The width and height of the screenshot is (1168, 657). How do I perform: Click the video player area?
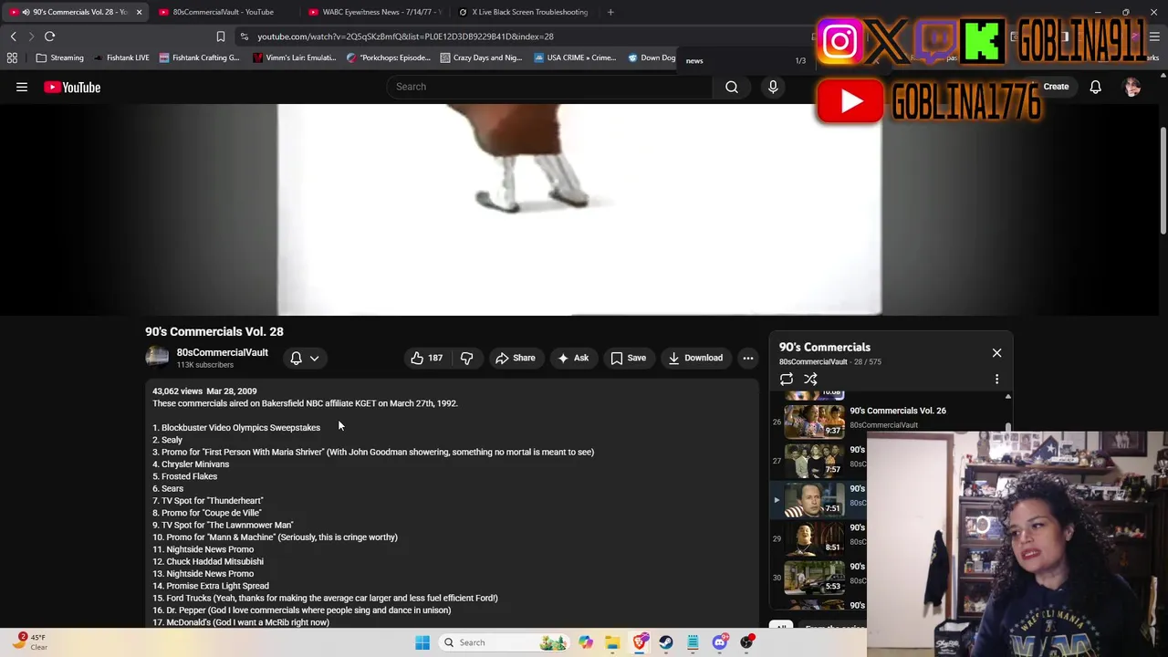coord(579,210)
